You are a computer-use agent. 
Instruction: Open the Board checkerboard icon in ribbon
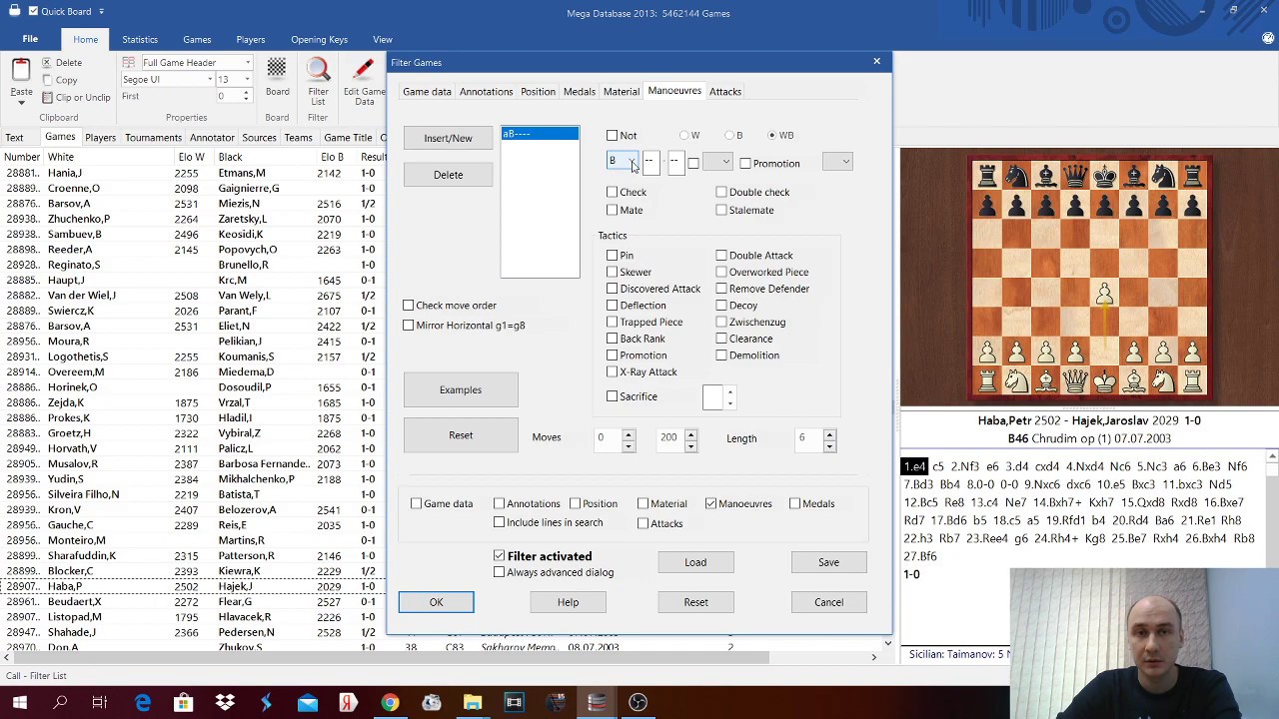click(x=277, y=69)
